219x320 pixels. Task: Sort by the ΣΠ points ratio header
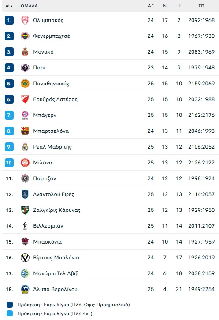point(201,6)
